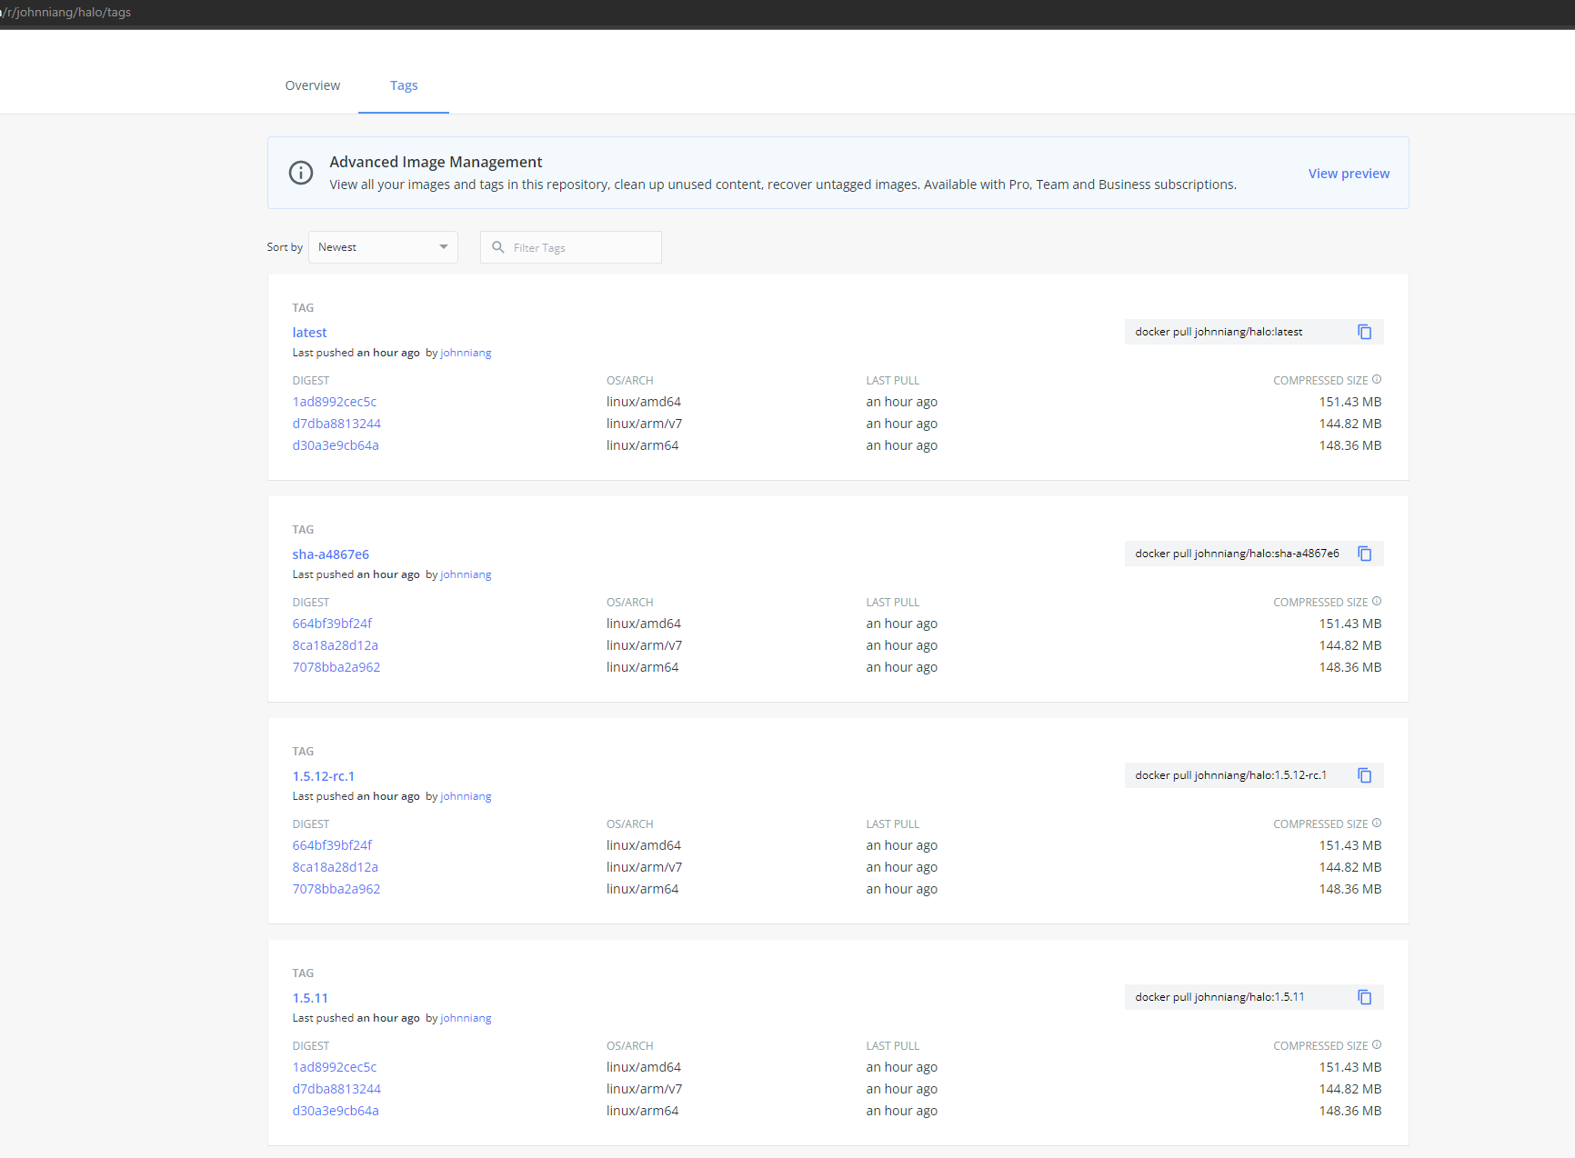Copy the docker pull command for 1.5.11

1364,996
